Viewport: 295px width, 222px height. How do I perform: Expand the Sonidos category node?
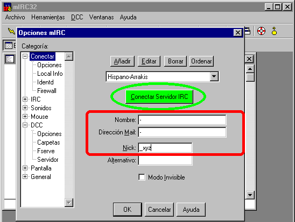coord(25,108)
